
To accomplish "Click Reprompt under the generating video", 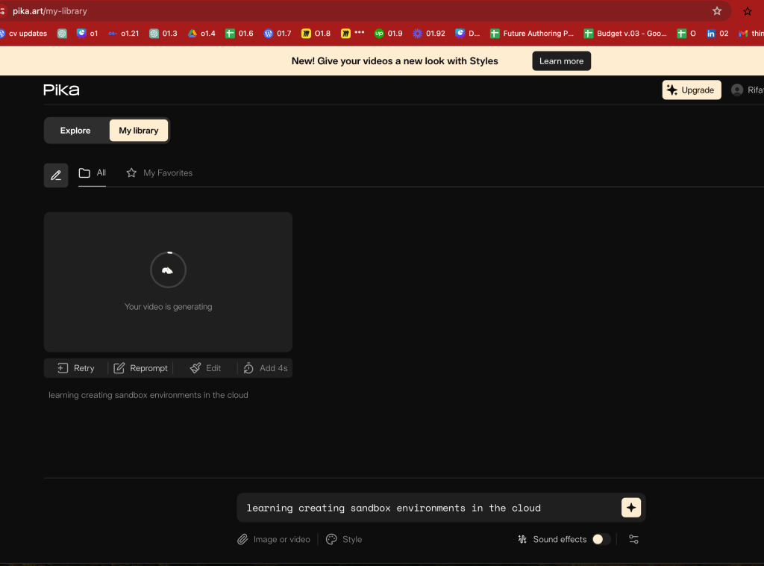I will (141, 368).
